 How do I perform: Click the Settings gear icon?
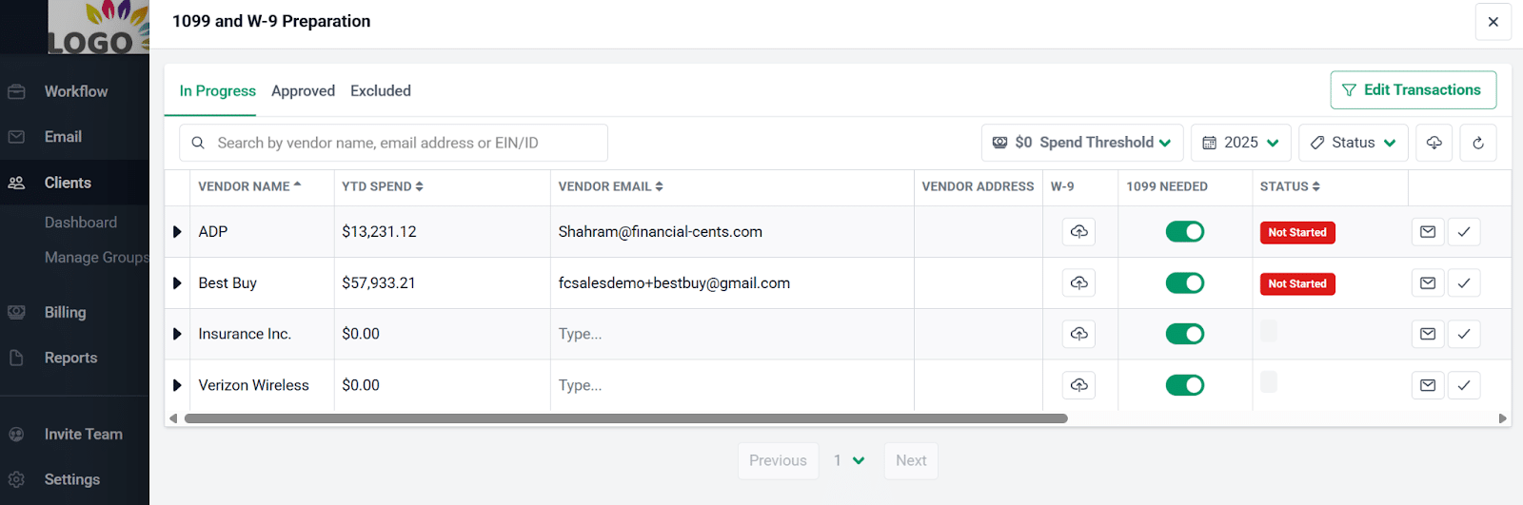coord(16,479)
